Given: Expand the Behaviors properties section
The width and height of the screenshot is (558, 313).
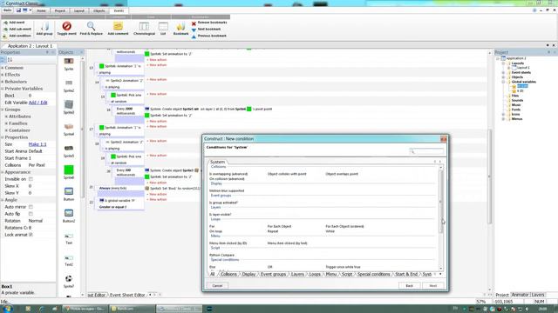Looking at the screenshot, I should click(x=3, y=82).
